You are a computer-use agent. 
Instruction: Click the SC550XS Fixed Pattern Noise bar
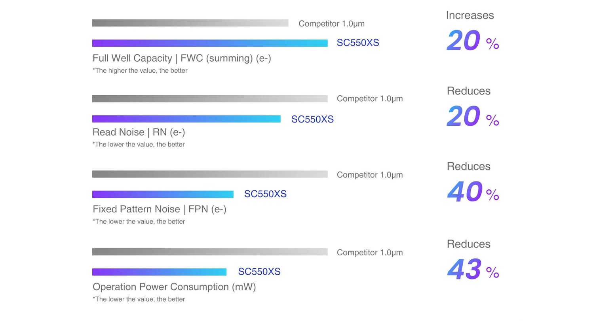pyautogui.click(x=163, y=194)
